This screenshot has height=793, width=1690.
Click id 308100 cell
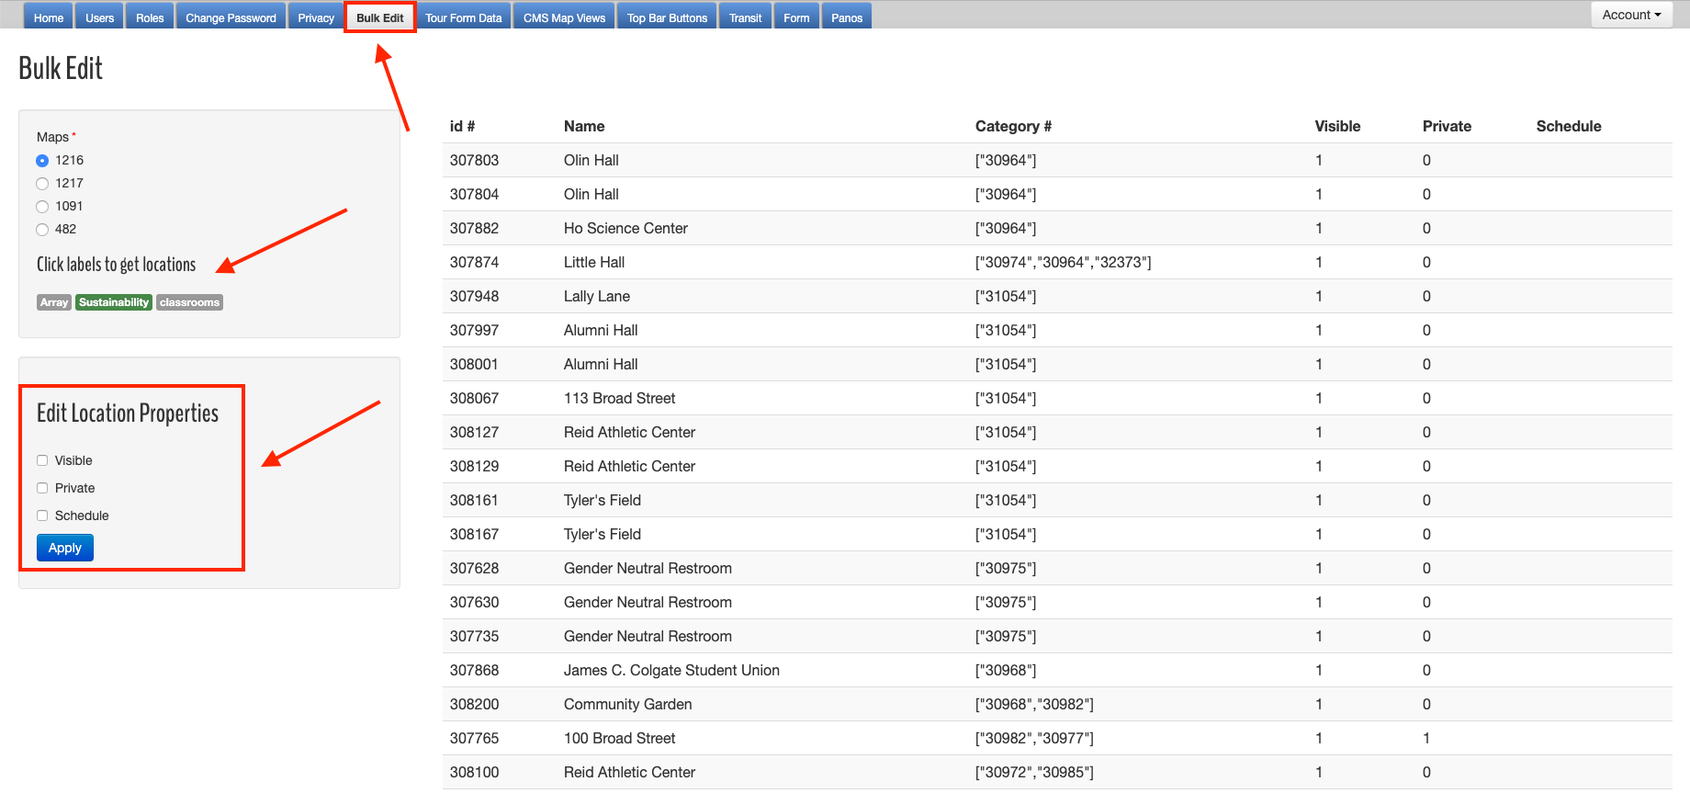point(474,772)
